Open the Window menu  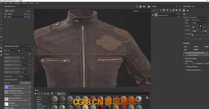[x=17, y=3]
